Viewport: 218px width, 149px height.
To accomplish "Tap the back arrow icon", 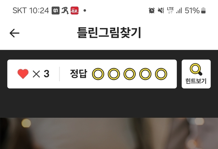I will pyautogui.click(x=14, y=33).
